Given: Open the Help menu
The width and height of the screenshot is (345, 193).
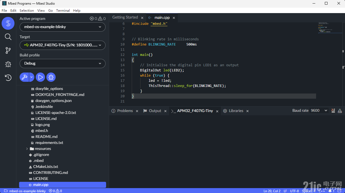Looking at the screenshot, I should pyautogui.click(x=77, y=10).
